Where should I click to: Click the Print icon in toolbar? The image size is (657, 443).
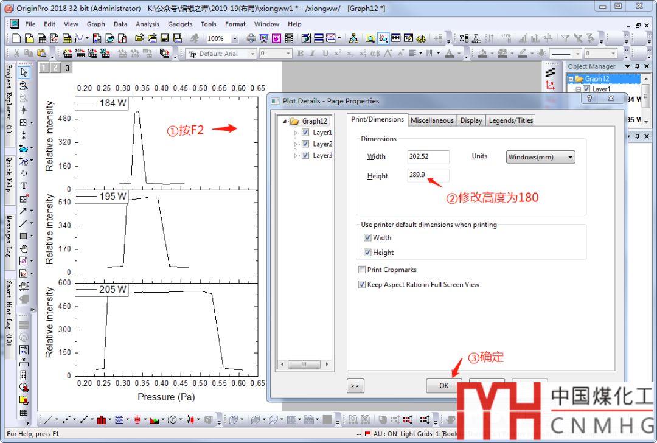[x=251, y=38]
